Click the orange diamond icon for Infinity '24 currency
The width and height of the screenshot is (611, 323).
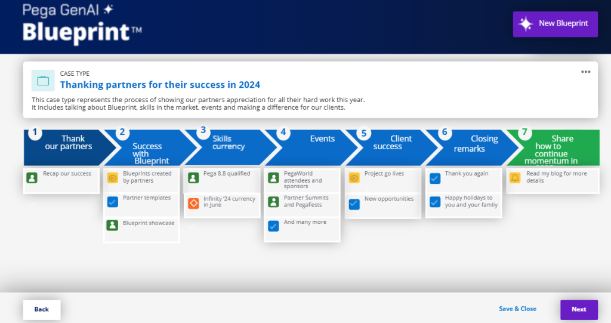coord(193,203)
